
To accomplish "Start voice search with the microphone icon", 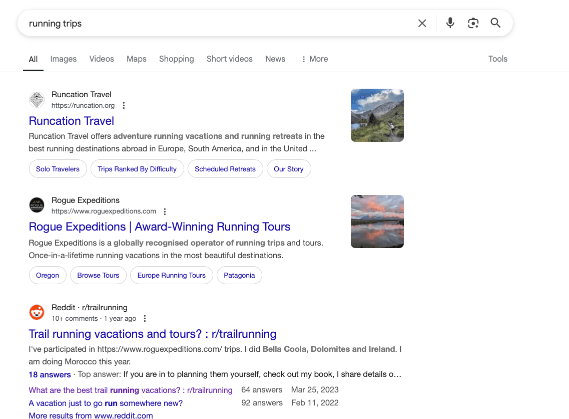I will [x=450, y=23].
